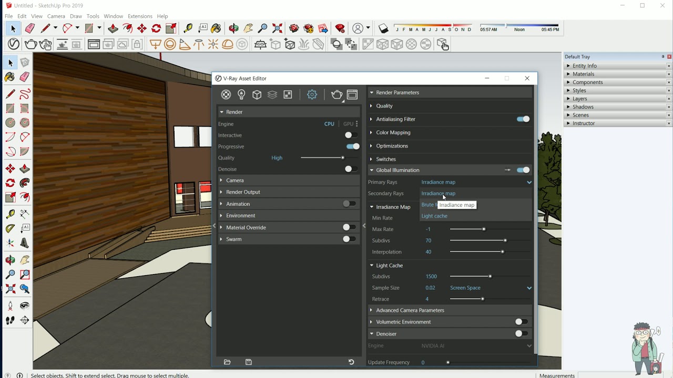Expand the Quality rollout
Image resolution: width=673 pixels, height=378 pixels.
point(450,106)
